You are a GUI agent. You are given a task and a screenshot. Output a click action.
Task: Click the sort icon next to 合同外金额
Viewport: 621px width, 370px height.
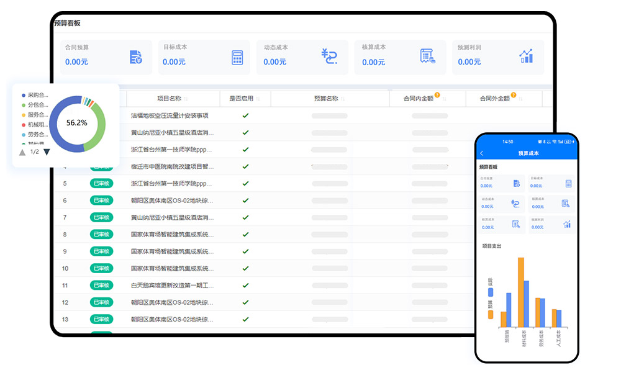click(520, 99)
